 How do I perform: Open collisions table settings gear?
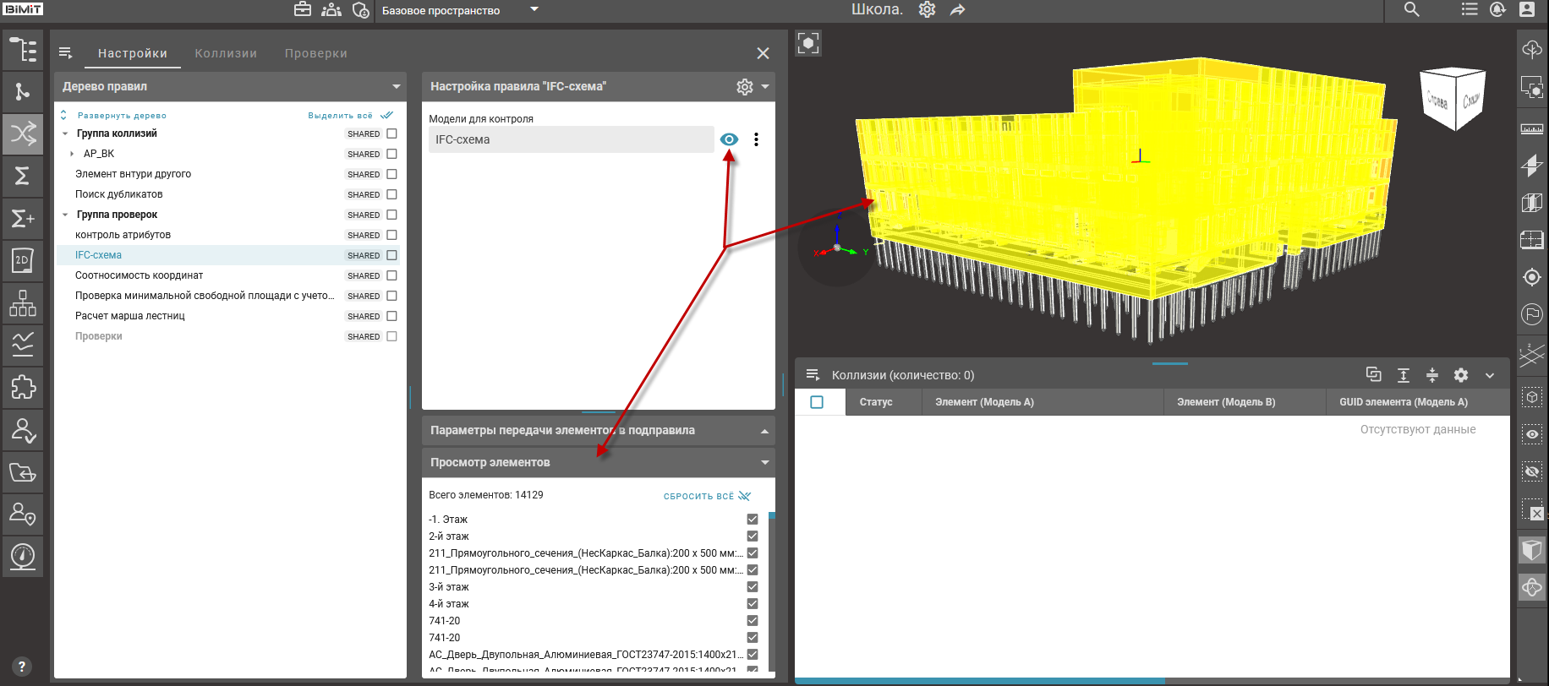coord(1461,375)
